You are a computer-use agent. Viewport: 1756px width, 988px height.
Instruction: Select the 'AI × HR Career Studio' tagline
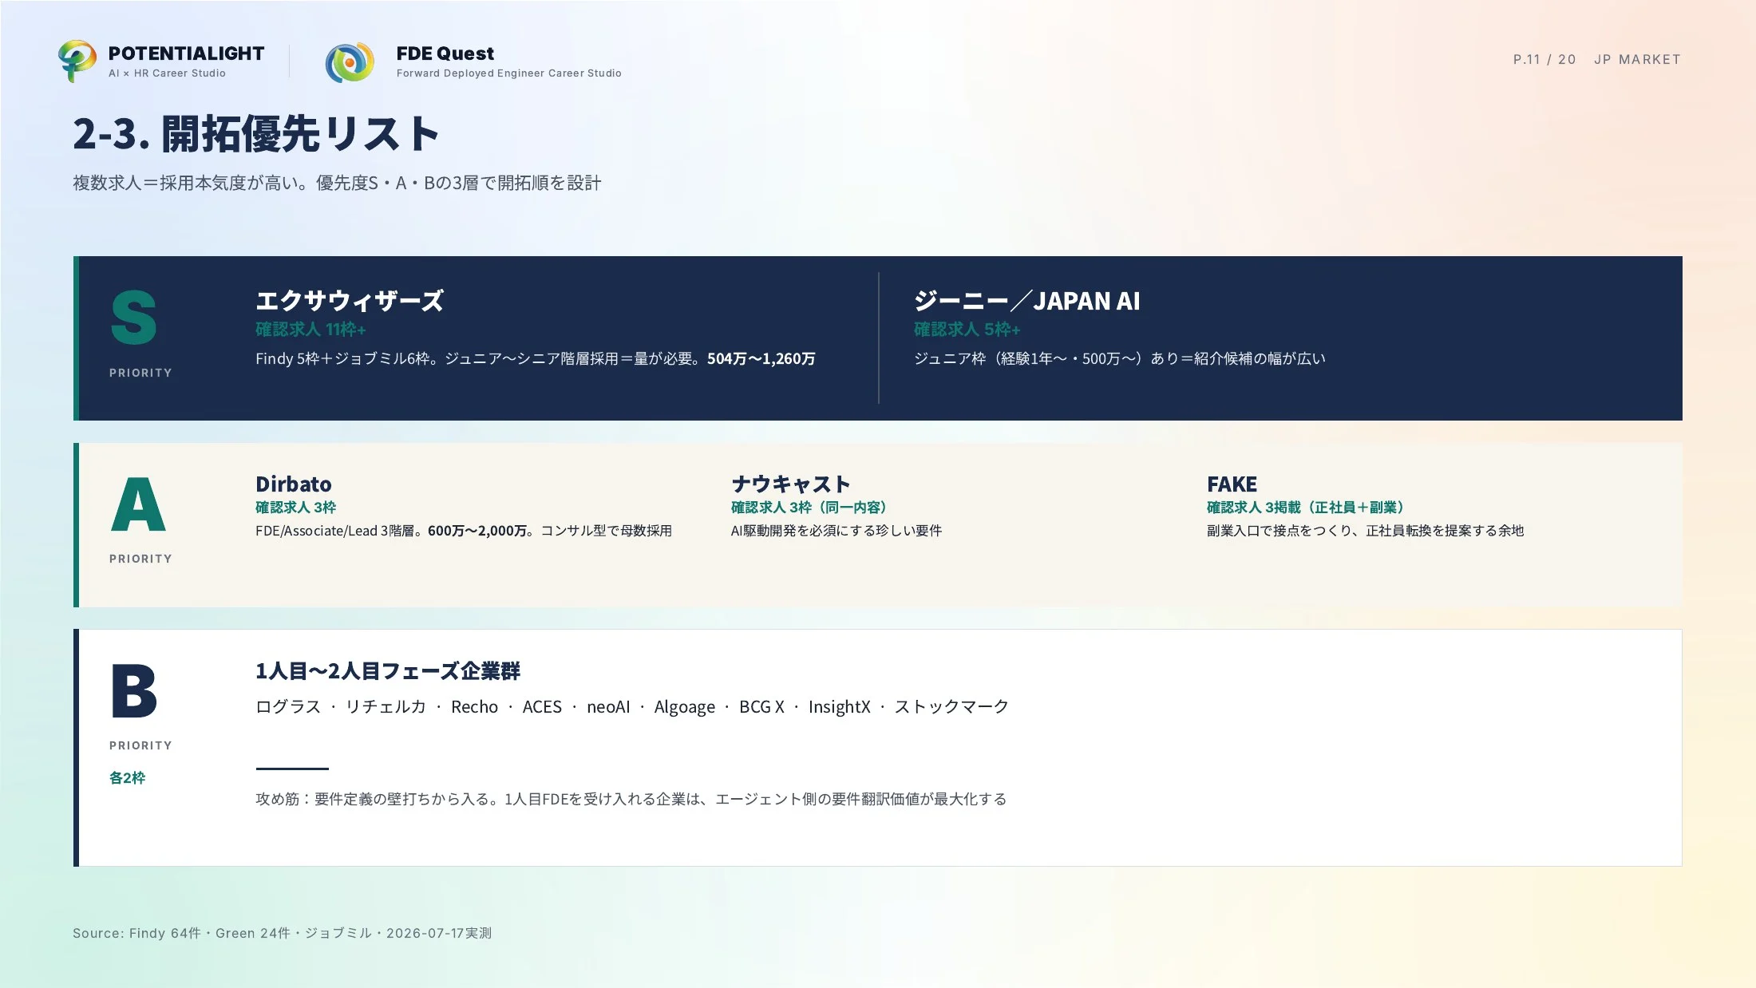tap(167, 73)
